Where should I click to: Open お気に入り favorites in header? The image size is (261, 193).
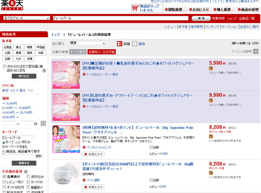coord(200,10)
